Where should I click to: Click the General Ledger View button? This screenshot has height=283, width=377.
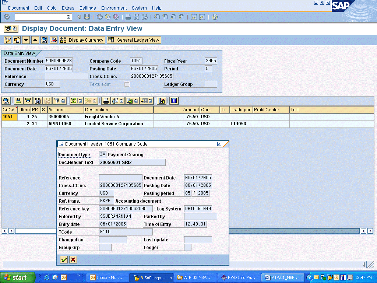click(x=134, y=40)
